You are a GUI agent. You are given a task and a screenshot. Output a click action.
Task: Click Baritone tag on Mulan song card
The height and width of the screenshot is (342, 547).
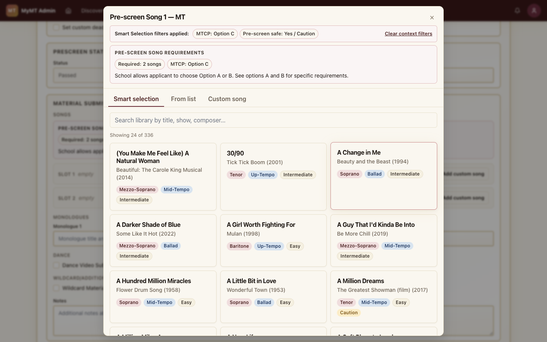point(239,246)
